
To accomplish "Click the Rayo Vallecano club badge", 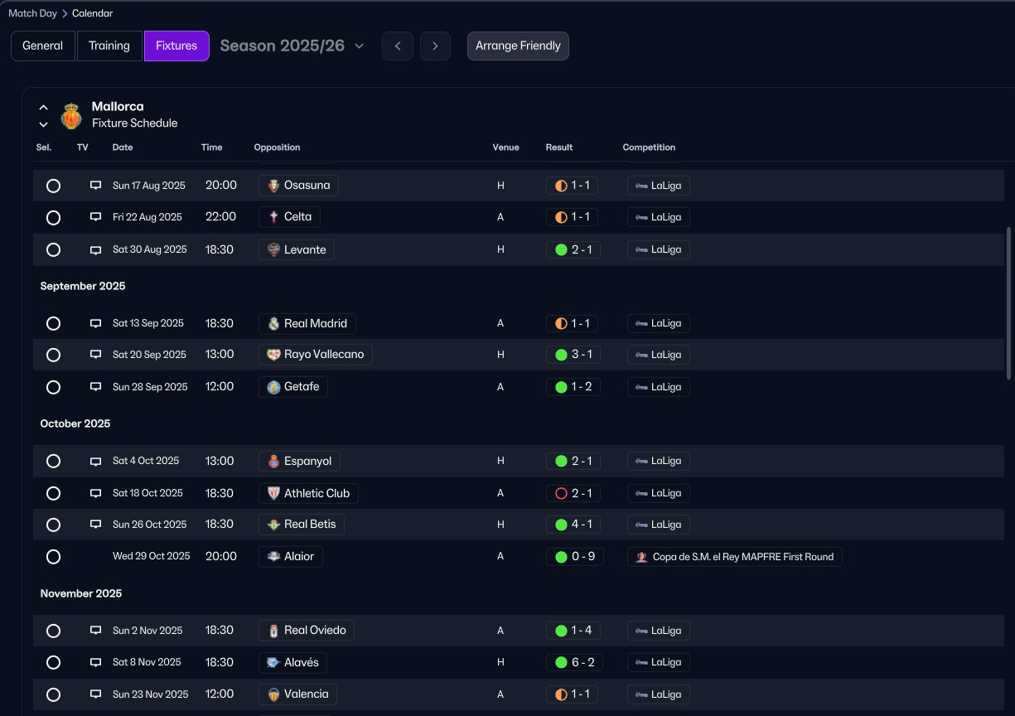I will (x=273, y=355).
